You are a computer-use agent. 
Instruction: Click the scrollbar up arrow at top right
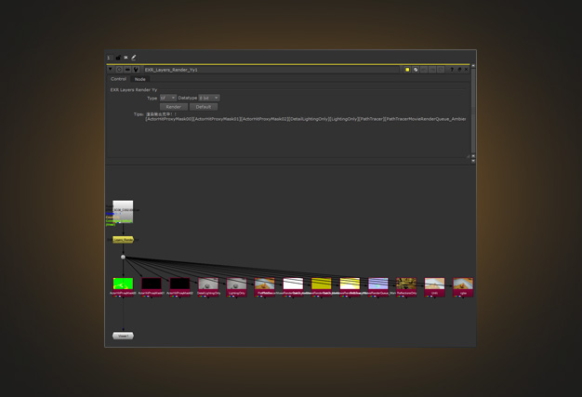473,66
